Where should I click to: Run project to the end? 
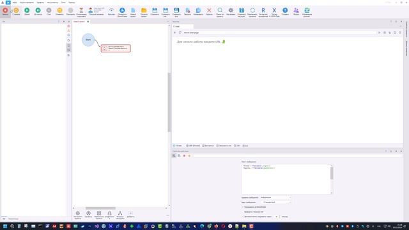(38, 11)
